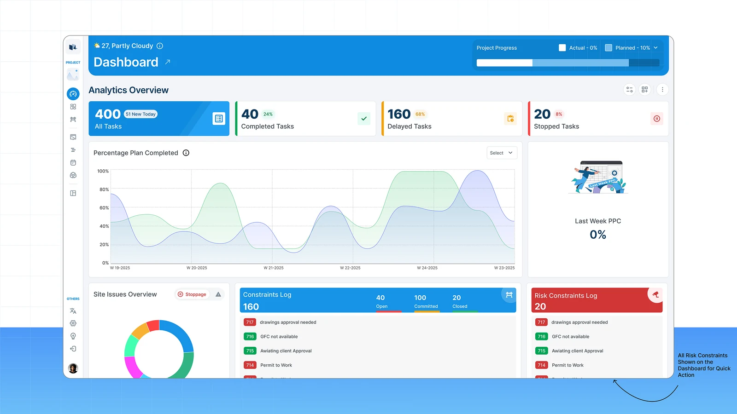
Task: Click the Completed Tasks checkmark icon
Action: coord(364,119)
